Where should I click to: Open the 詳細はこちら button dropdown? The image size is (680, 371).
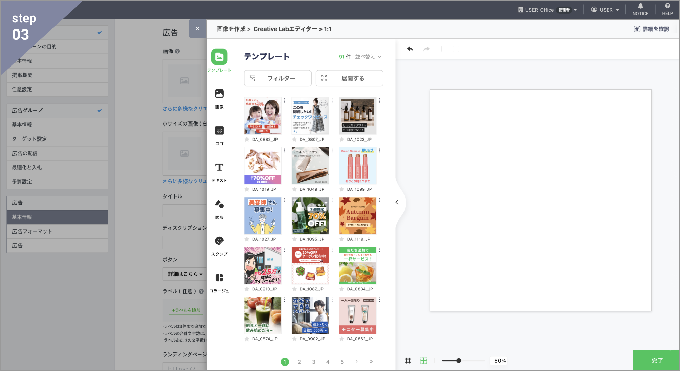click(185, 274)
